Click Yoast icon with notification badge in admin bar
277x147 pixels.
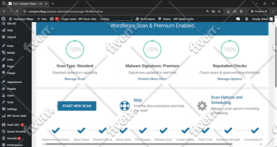(54, 19)
